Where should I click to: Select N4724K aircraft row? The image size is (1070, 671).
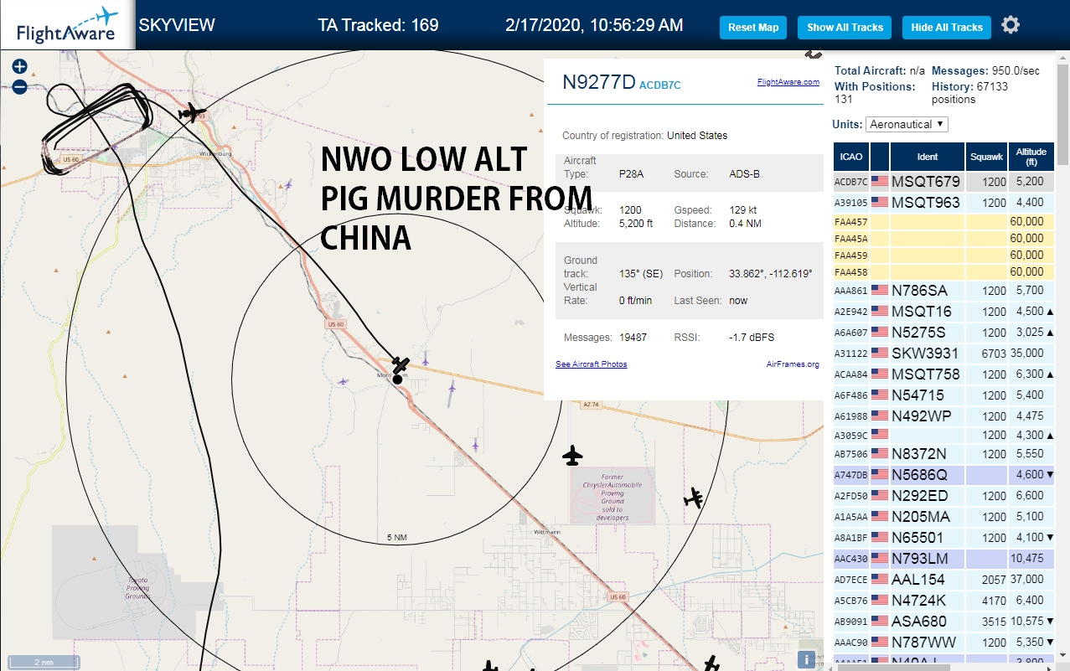944,600
